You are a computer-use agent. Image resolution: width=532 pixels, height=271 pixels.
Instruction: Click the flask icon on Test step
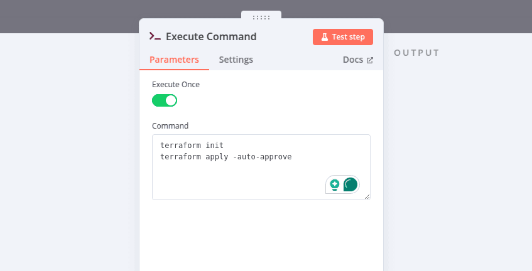pos(325,37)
